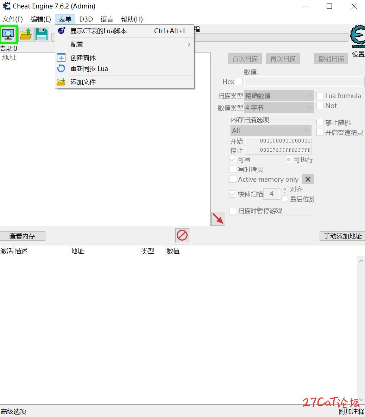Click the Cheat Engine settings logo
Screen dimensions: 365x417
[x=358, y=37]
